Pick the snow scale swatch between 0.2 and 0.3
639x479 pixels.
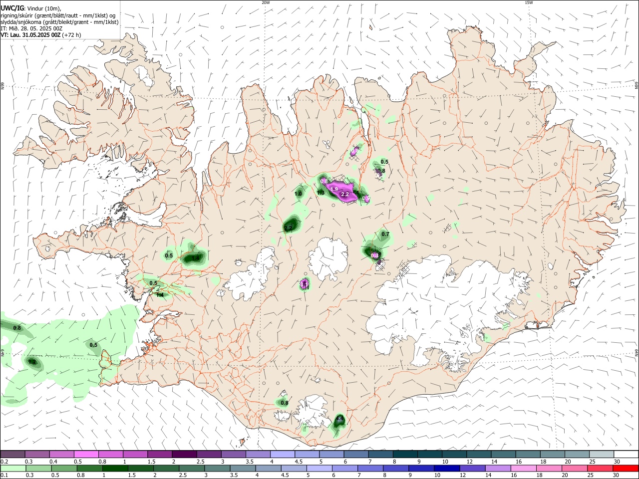coord(12,454)
